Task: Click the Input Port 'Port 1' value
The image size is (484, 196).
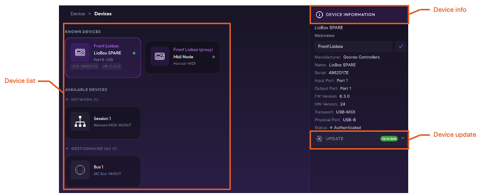Action: click(342, 80)
